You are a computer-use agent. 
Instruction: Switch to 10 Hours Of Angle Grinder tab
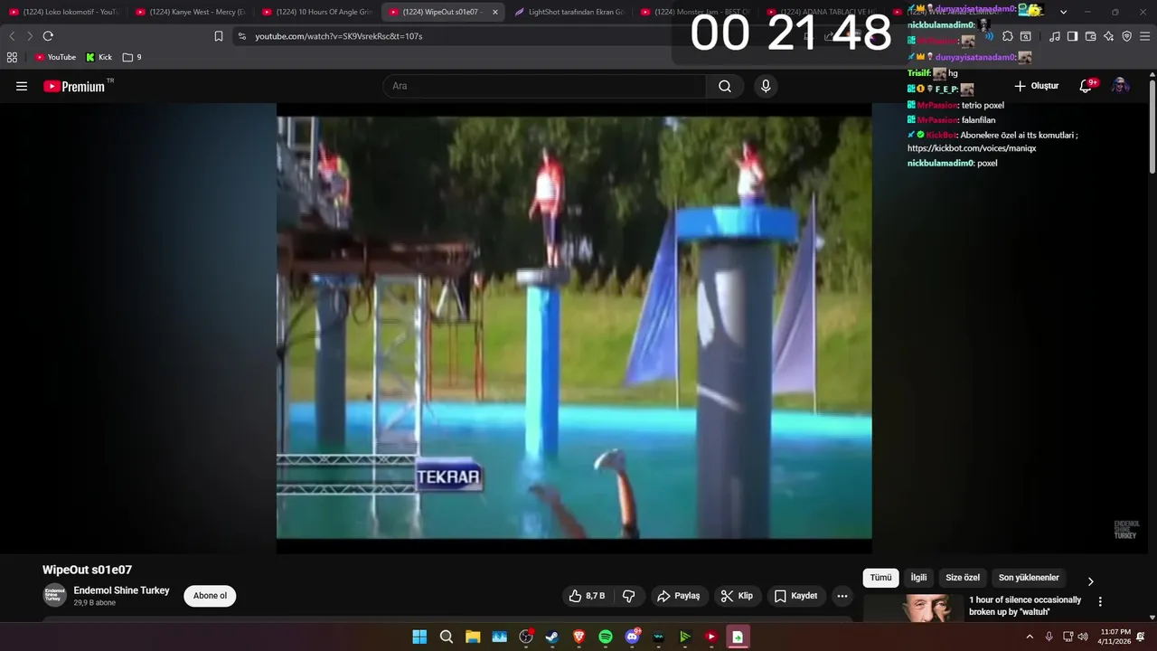click(316, 12)
